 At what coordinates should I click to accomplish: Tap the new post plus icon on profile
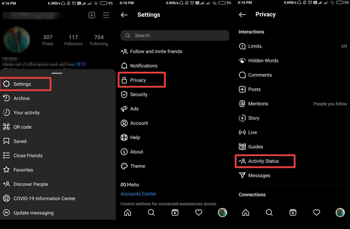[92, 15]
